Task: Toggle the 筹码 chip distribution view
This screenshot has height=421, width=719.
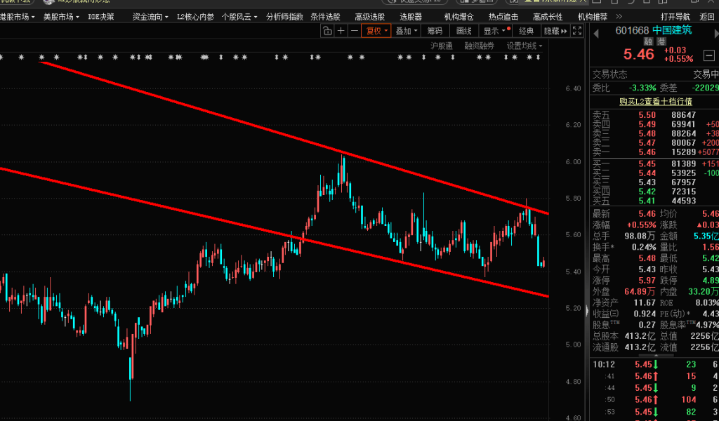Action: [x=435, y=31]
